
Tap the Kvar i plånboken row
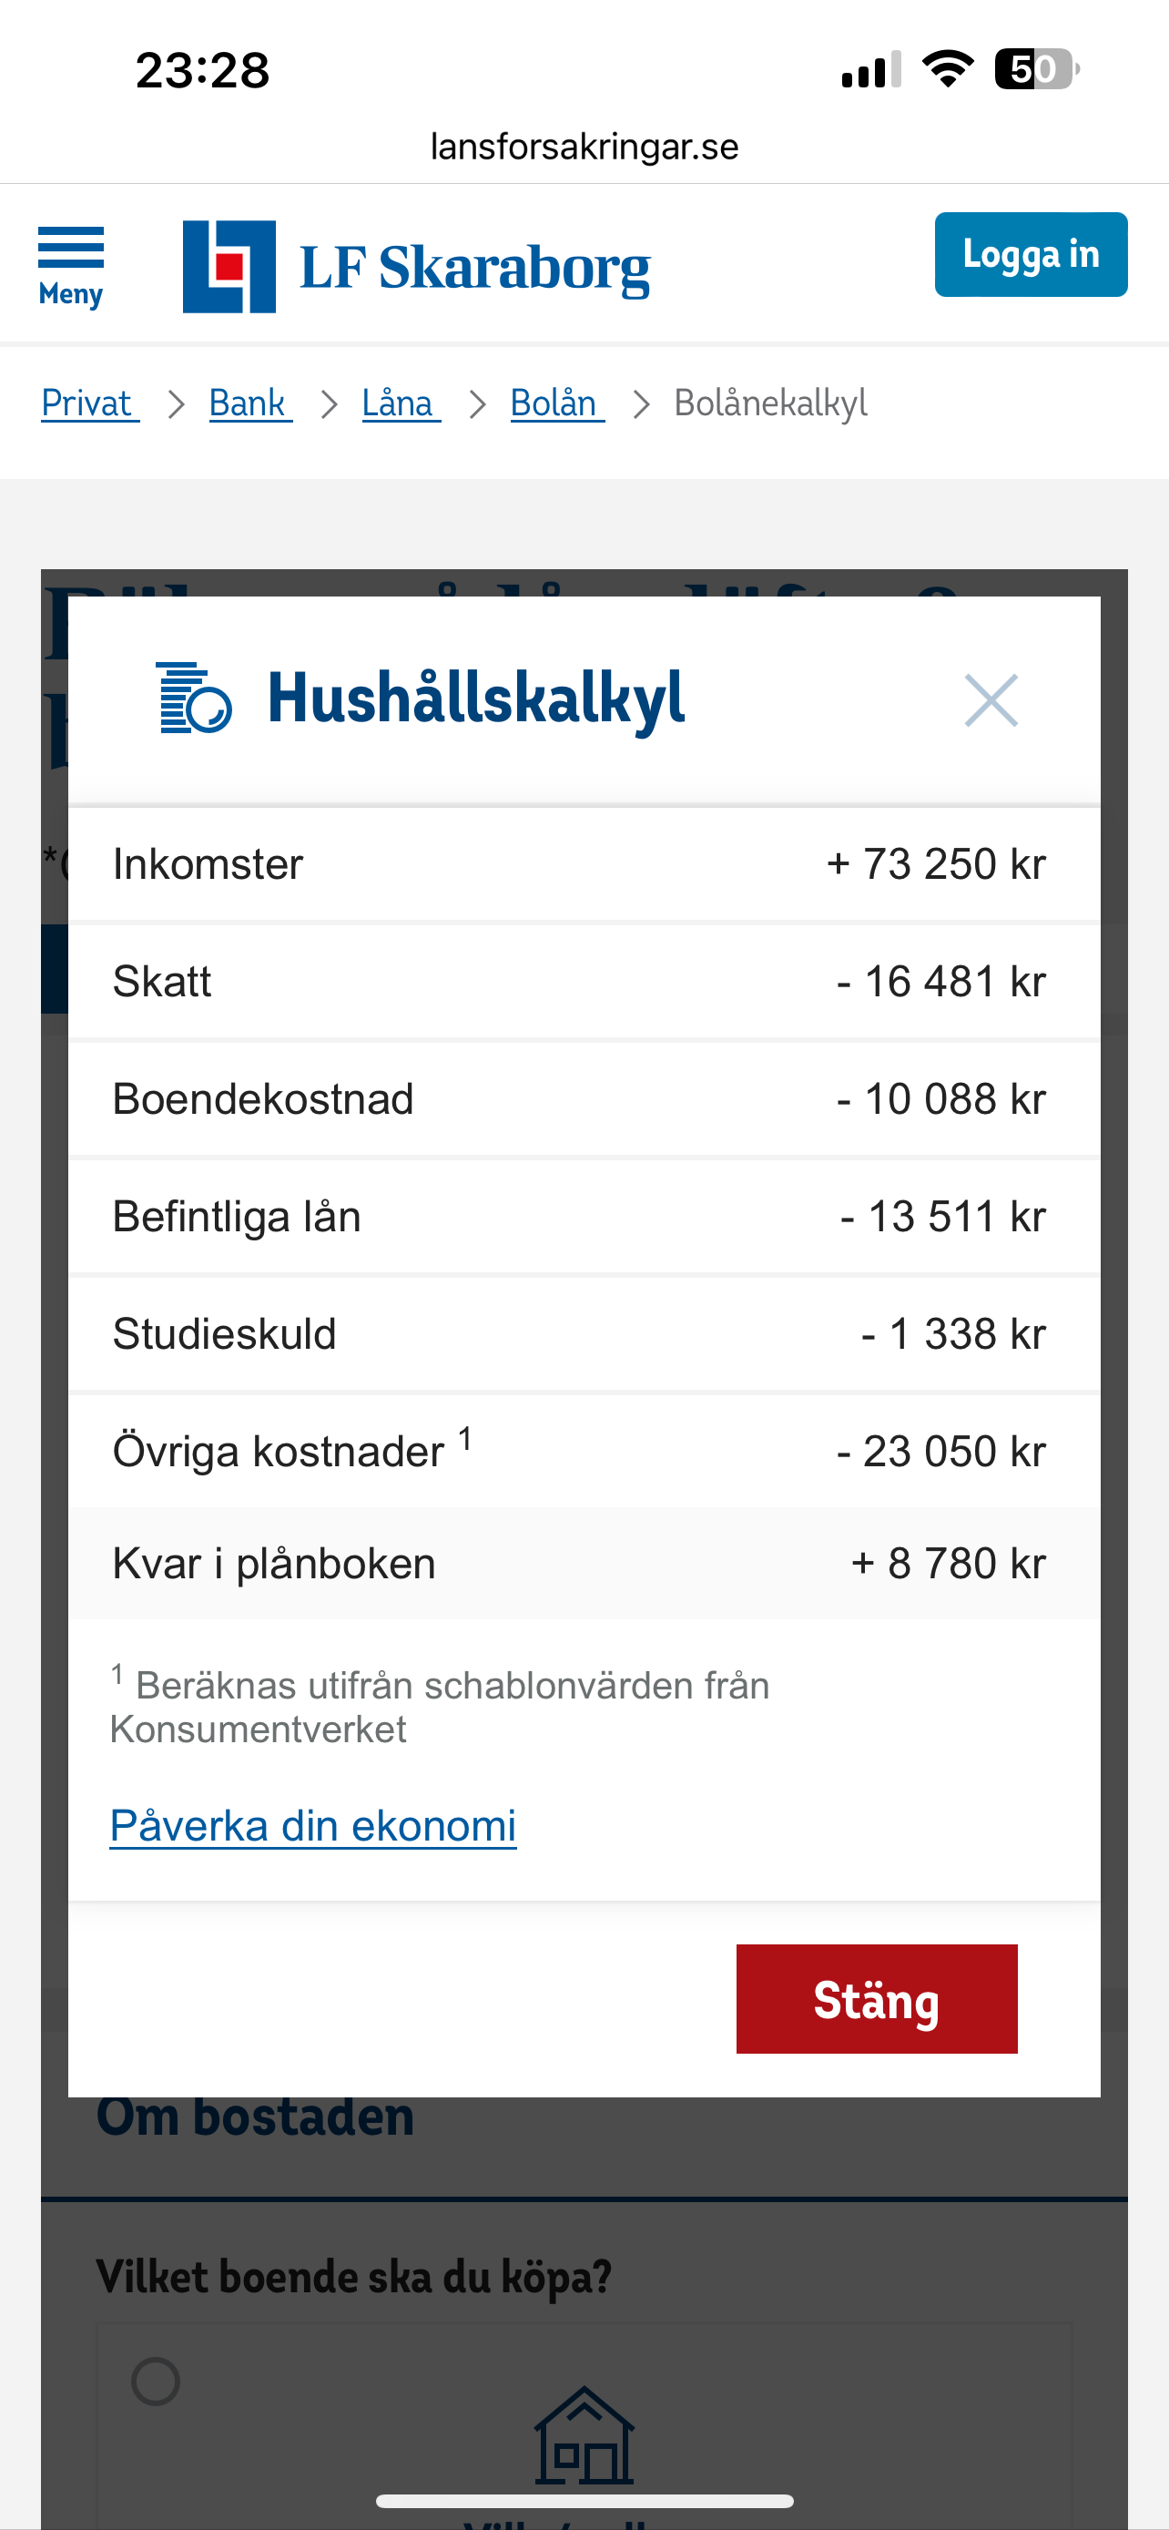(584, 1563)
